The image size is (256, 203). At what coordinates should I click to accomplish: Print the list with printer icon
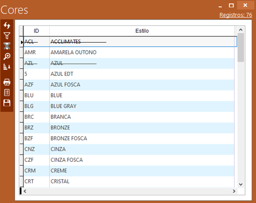coord(7,82)
